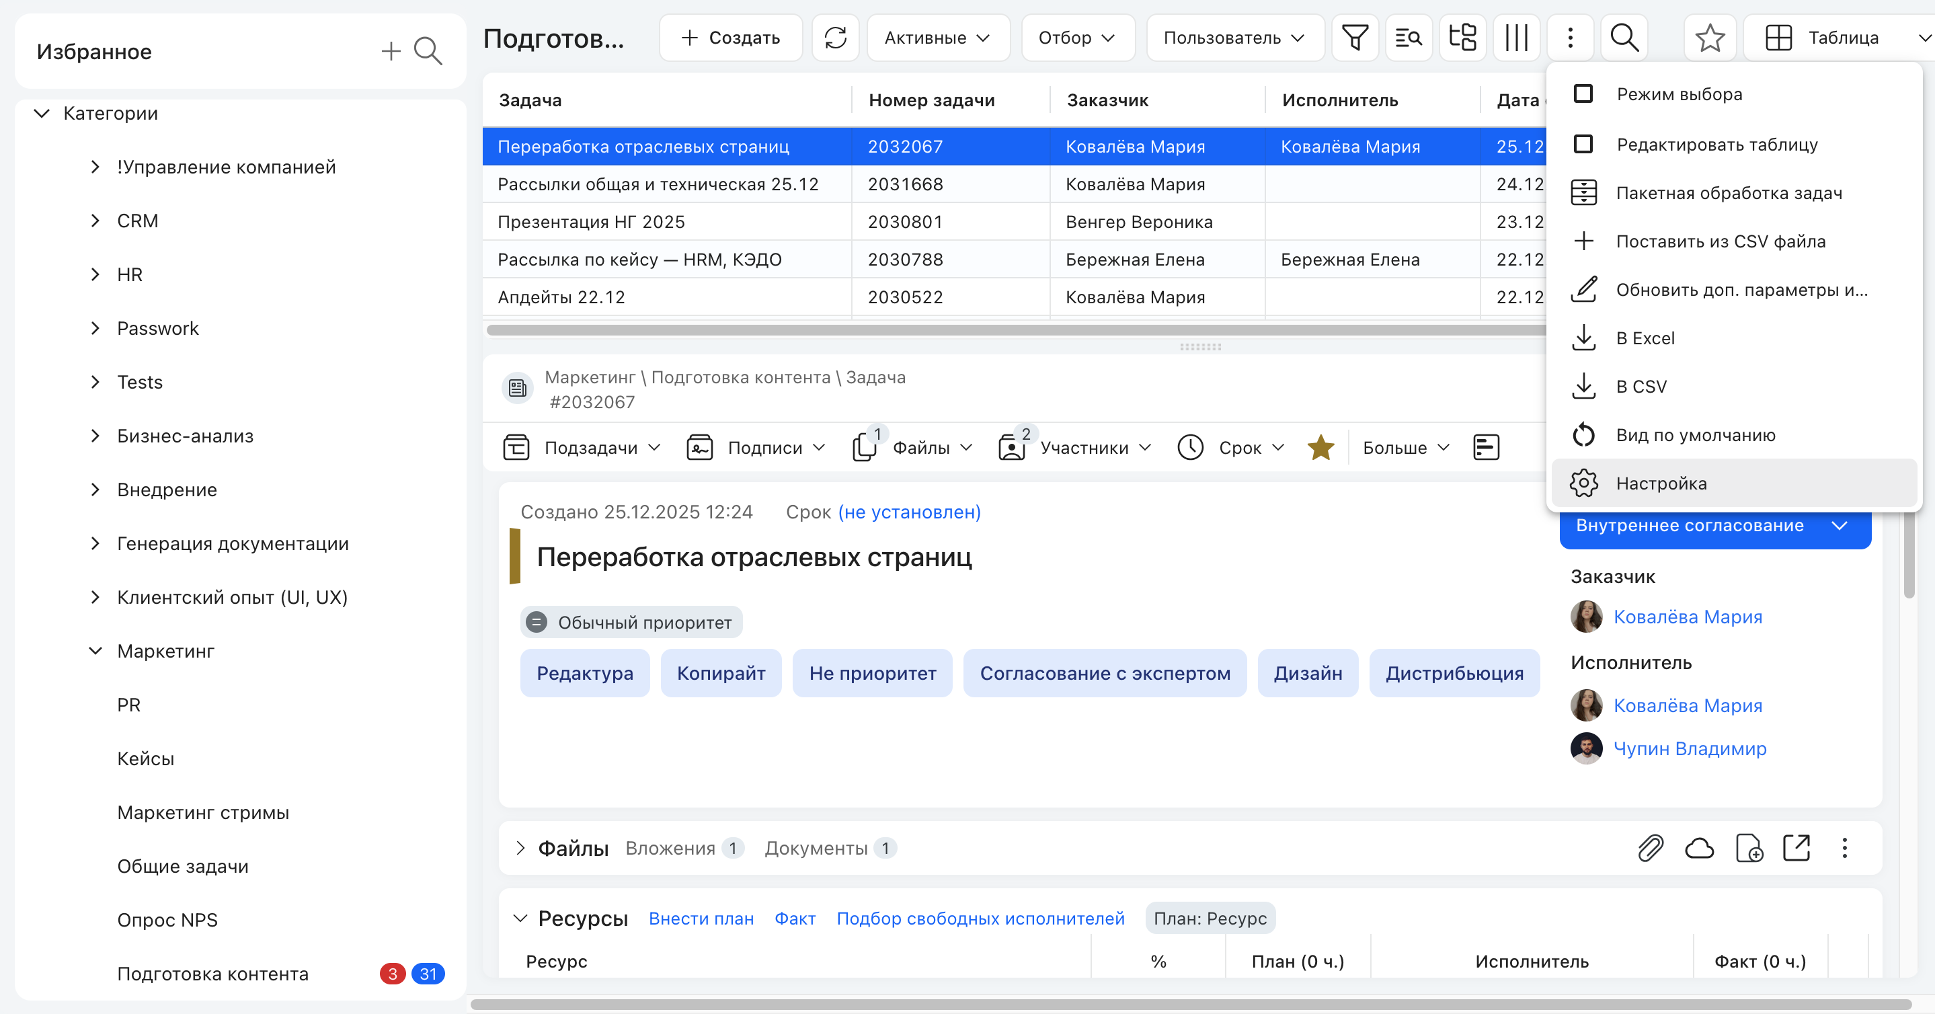Attach file with paperclip icon
Viewport: 1935px width, 1014px height.
(1651, 848)
